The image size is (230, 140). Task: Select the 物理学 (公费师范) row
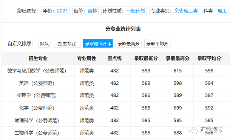[x=113, y=95]
